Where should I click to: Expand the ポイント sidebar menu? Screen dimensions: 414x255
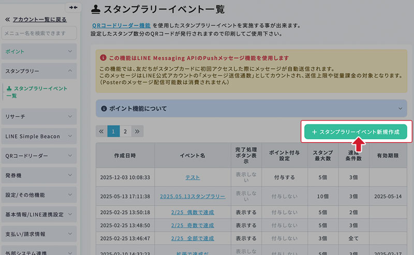point(40,52)
